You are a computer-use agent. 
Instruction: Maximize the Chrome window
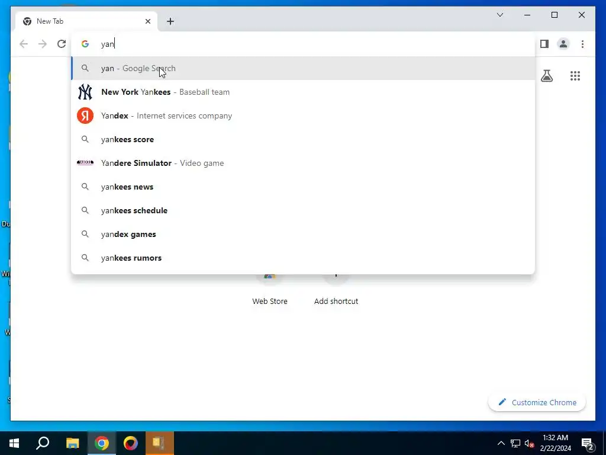coord(554,15)
